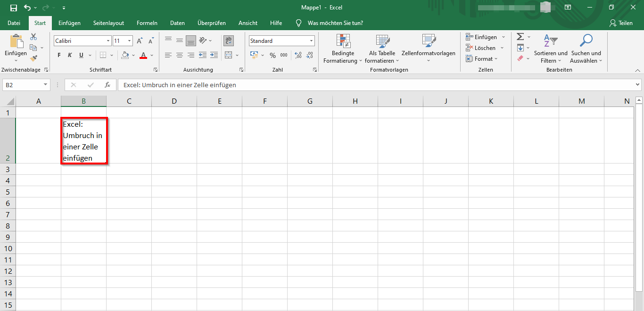Cut the selection with the scissors icon
The image size is (644, 311).
(33, 37)
